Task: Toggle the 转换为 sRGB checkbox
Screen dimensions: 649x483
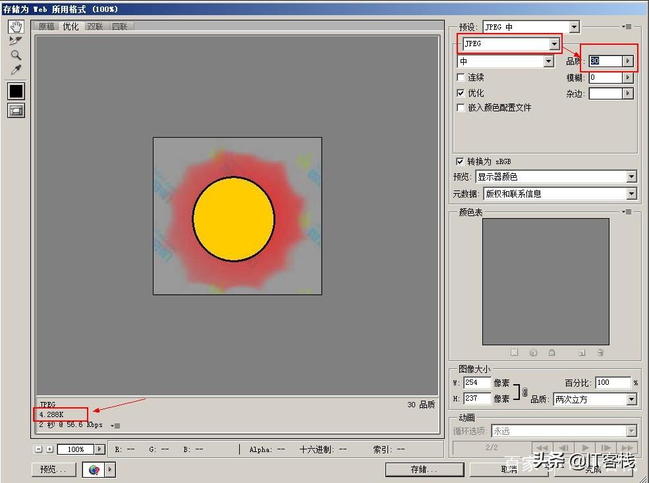Action: click(459, 161)
